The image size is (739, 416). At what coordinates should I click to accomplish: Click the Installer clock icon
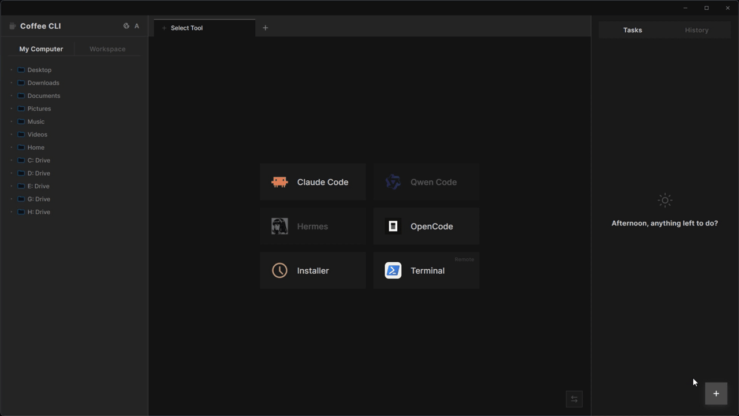279,270
